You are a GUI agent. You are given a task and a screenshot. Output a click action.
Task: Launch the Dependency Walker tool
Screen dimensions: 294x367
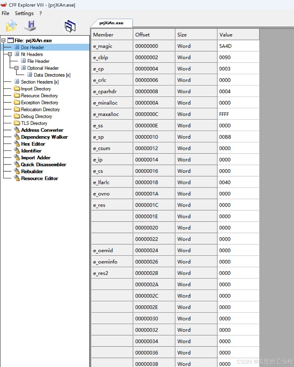44,137
